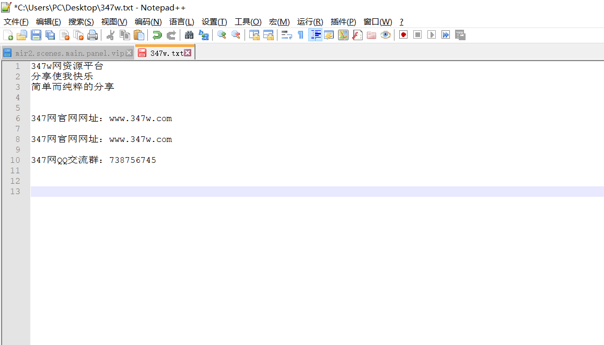
Task: Open Folder as Workspace toolbar icon
Action: [371, 35]
